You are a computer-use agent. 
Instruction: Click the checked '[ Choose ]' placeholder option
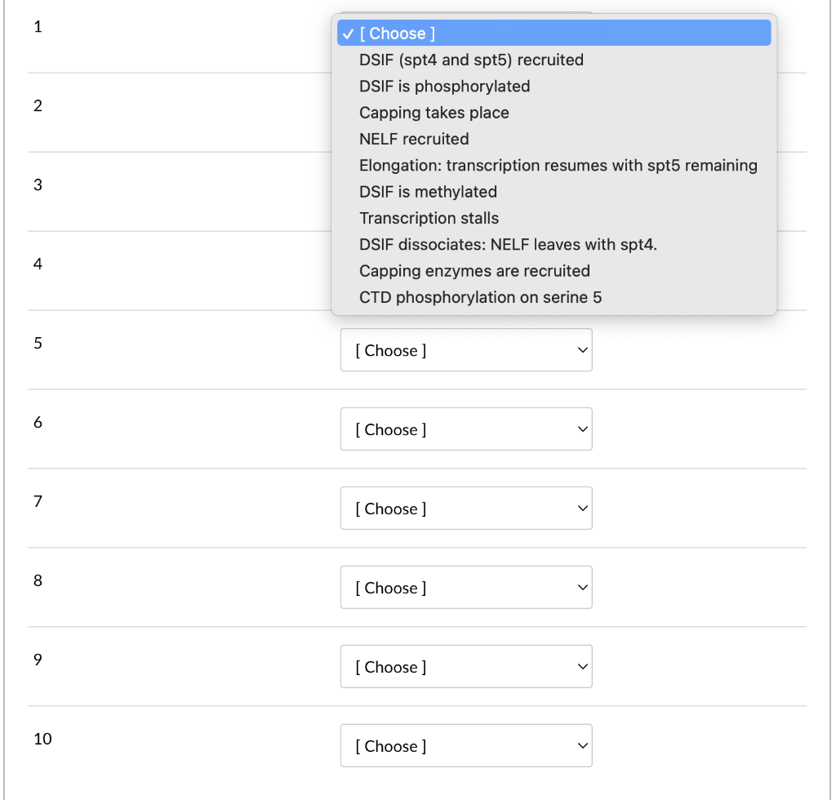pos(554,33)
